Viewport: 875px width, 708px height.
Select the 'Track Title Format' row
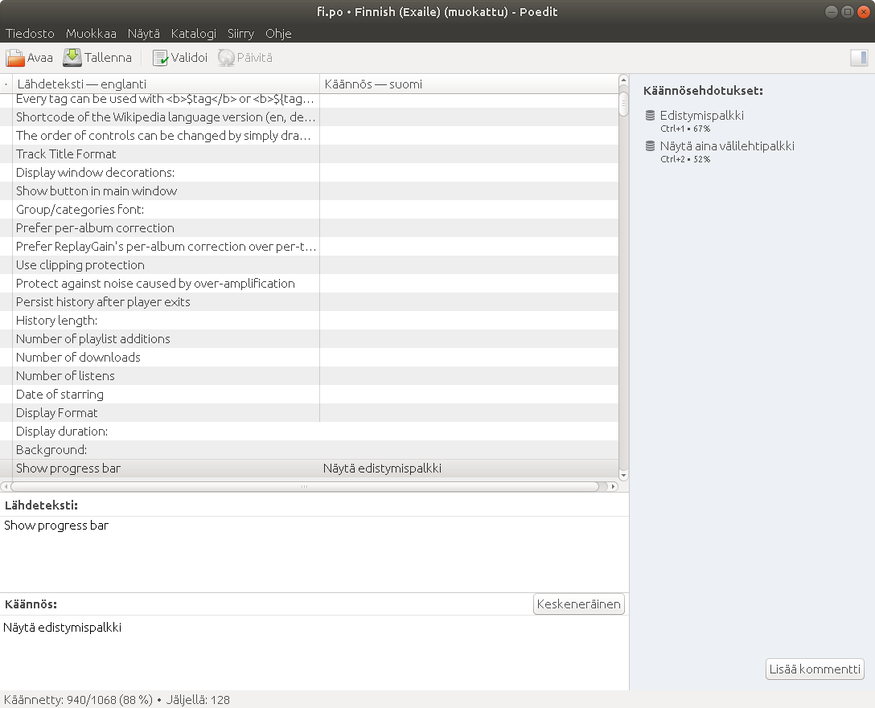66,154
